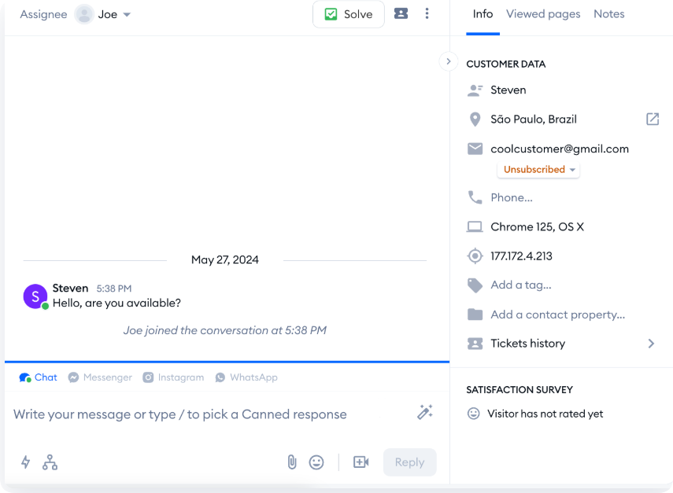Click the paperclip attachment icon

291,462
